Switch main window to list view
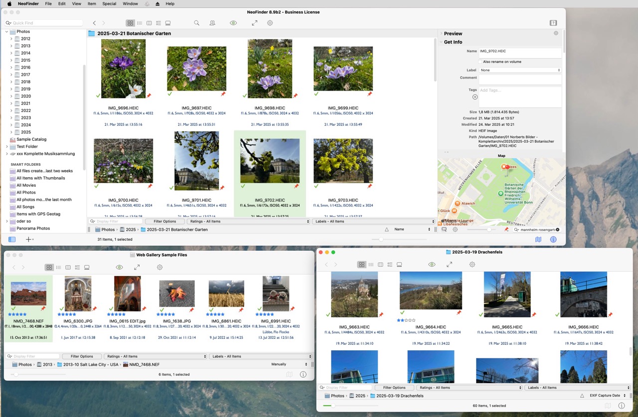The height and width of the screenshot is (417, 638). (x=140, y=23)
